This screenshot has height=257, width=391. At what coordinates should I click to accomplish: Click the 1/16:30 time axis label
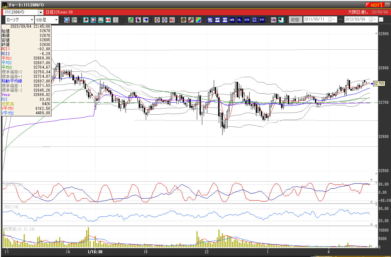(95, 252)
